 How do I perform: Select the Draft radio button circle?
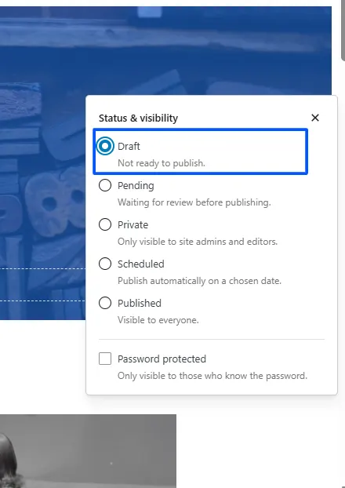pos(105,146)
